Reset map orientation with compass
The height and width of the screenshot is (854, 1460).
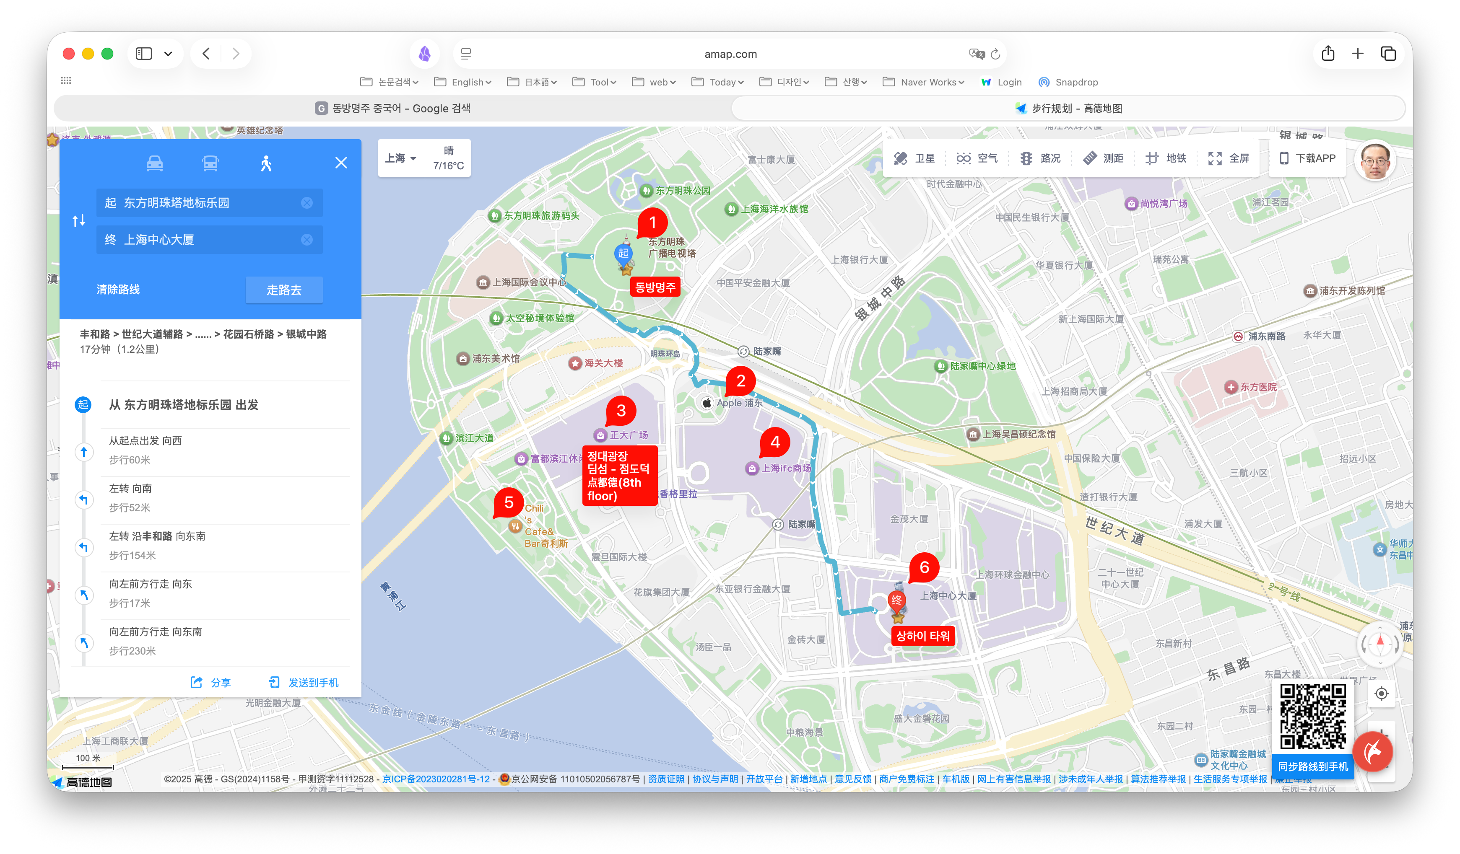point(1380,644)
